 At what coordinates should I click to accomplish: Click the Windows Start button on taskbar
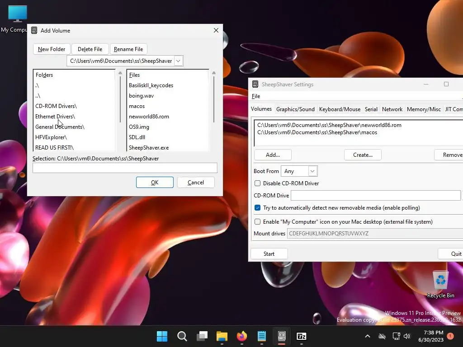[x=162, y=336]
